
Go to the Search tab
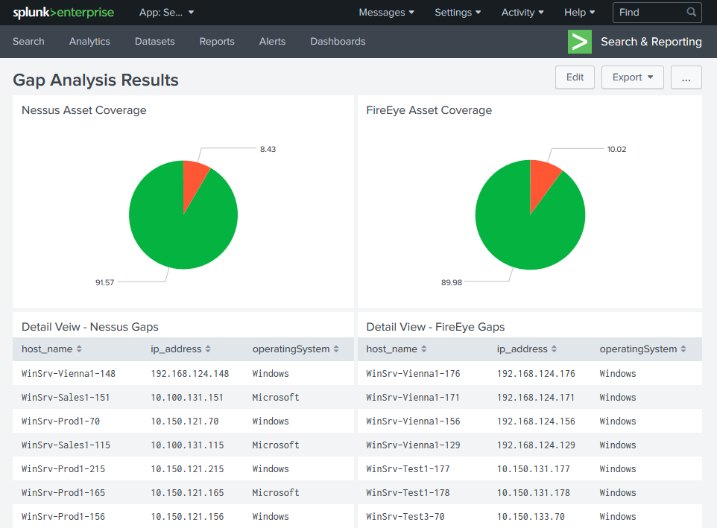click(x=28, y=42)
